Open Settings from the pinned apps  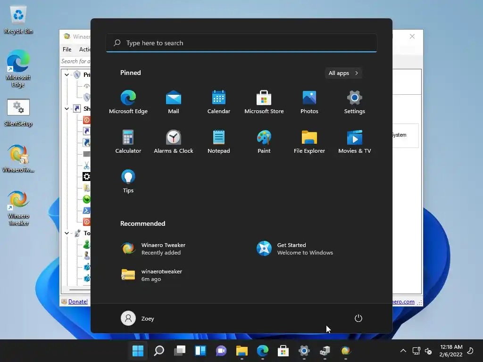[x=355, y=102]
